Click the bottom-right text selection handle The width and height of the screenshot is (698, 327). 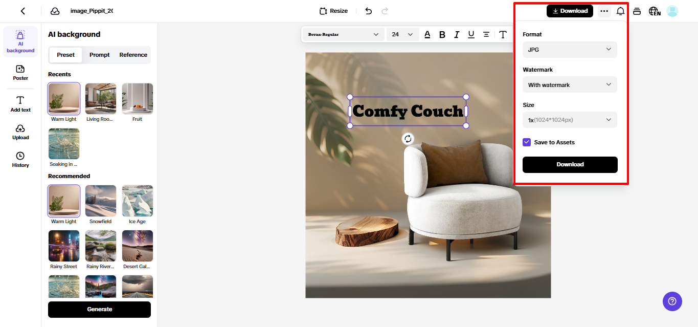tap(466, 125)
